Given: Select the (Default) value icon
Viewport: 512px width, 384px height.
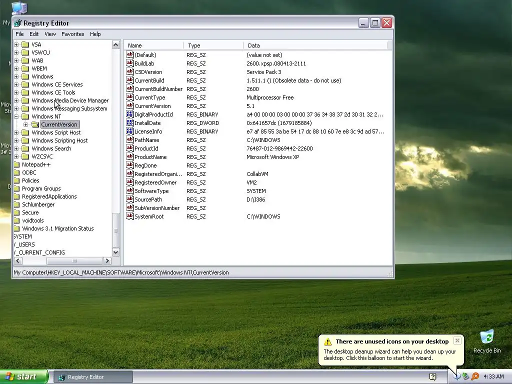Looking at the screenshot, I should 130,55.
